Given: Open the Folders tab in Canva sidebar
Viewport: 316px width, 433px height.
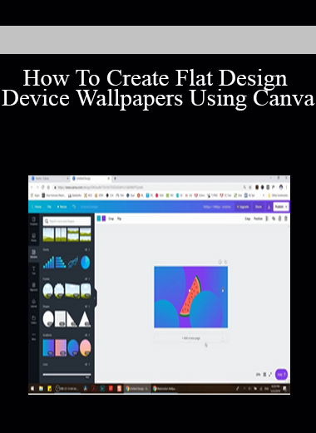Looking at the screenshot, I should pyautogui.click(x=34, y=319).
